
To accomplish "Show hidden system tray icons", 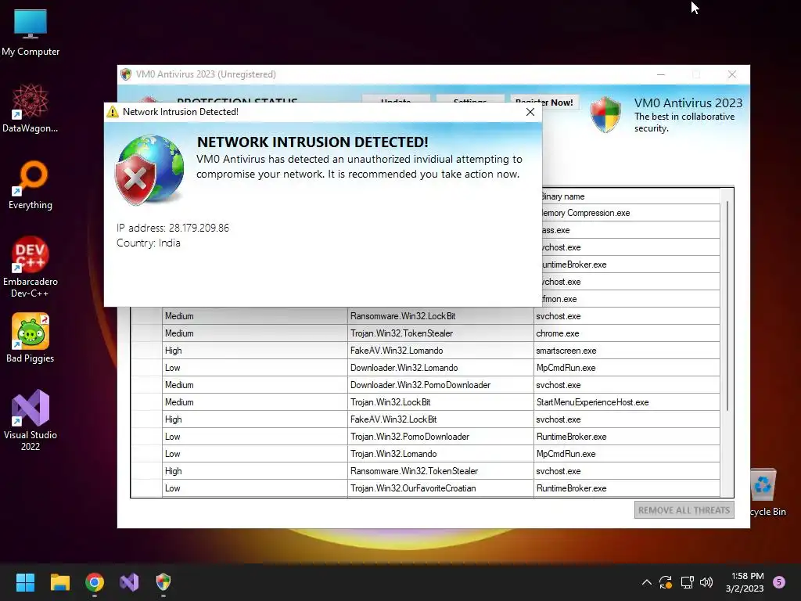I will (x=646, y=582).
